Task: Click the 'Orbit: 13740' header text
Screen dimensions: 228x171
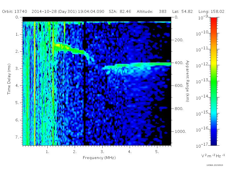Action: coord(15,11)
